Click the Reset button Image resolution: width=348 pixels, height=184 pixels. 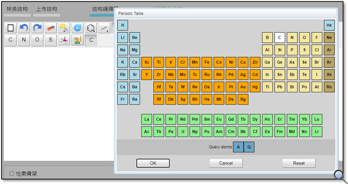(x=299, y=163)
